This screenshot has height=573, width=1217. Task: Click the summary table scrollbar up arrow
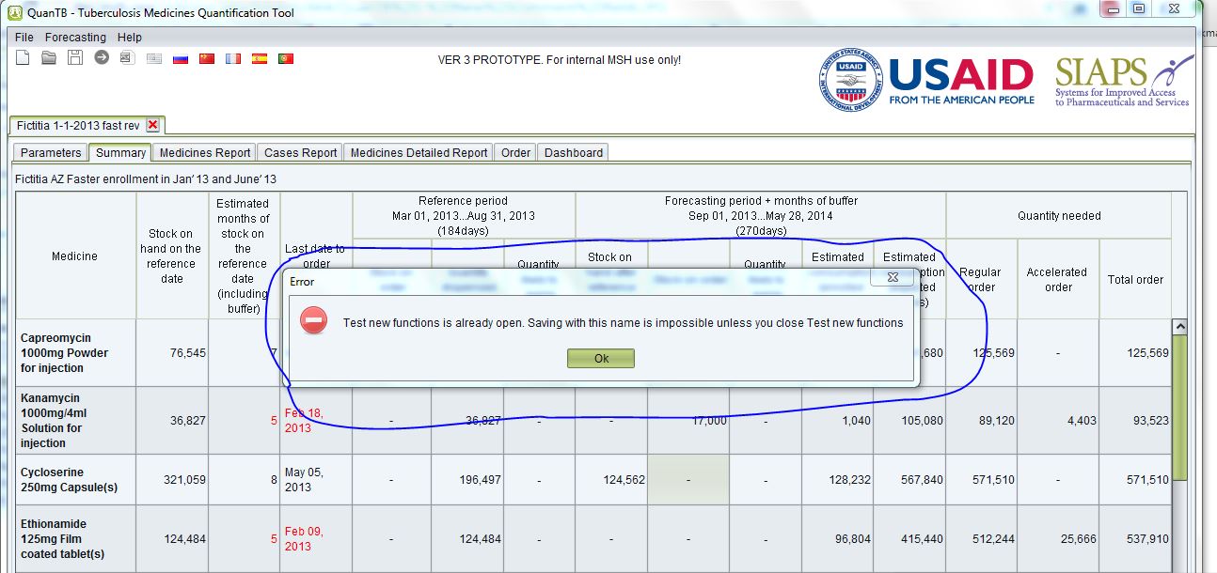click(1179, 326)
